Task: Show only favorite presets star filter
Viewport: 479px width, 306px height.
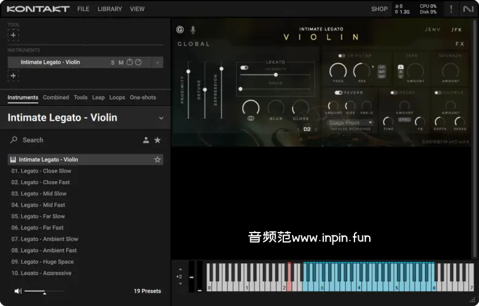Action: (x=158, y=140)
